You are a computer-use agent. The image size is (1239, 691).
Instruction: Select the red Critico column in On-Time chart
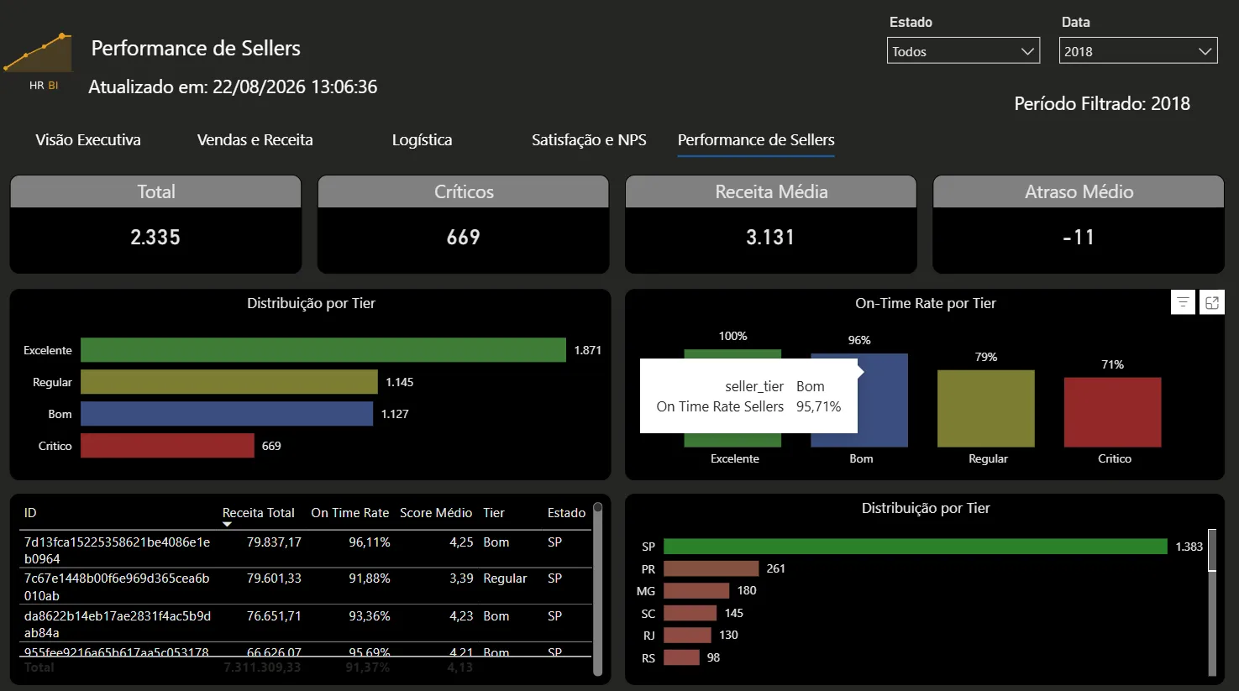1112,412
